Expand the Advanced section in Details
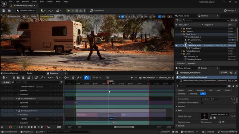 (x=177, y=106)
